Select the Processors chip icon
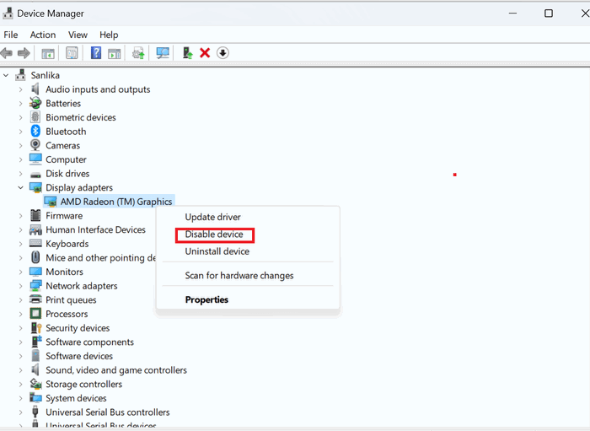Screen dimensions: 590x431 coord(35,313)
